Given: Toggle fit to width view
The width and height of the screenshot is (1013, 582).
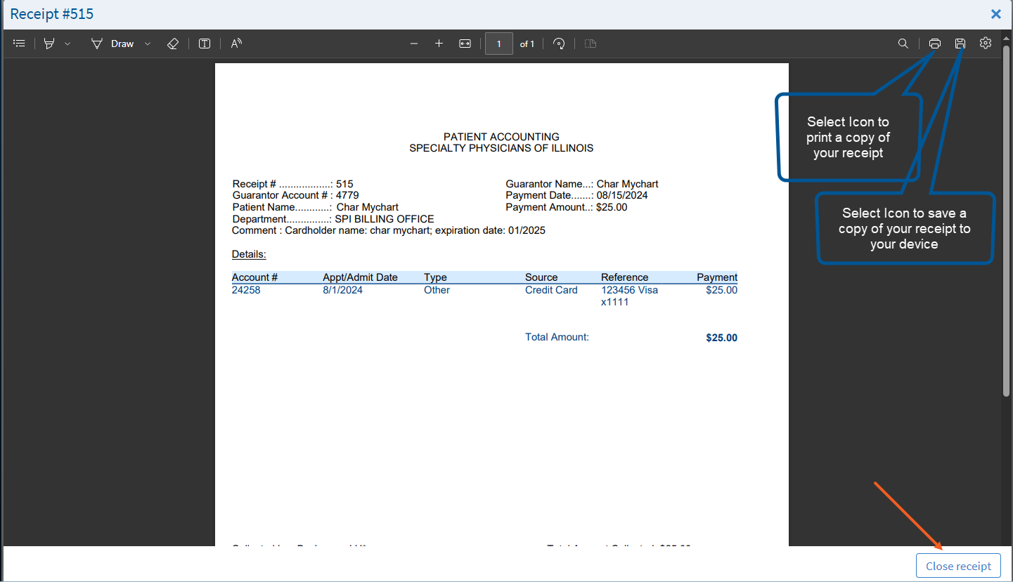Looking at the screenshot, I should [465, 44].
